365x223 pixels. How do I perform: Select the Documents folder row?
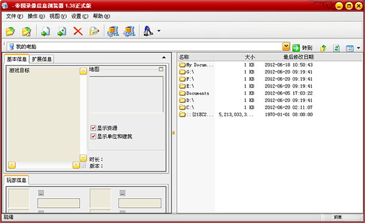[x=194, y=93]
